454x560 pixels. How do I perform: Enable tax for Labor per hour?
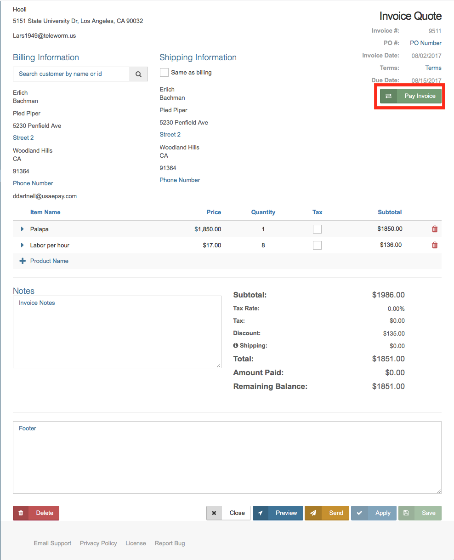(317, 245)
